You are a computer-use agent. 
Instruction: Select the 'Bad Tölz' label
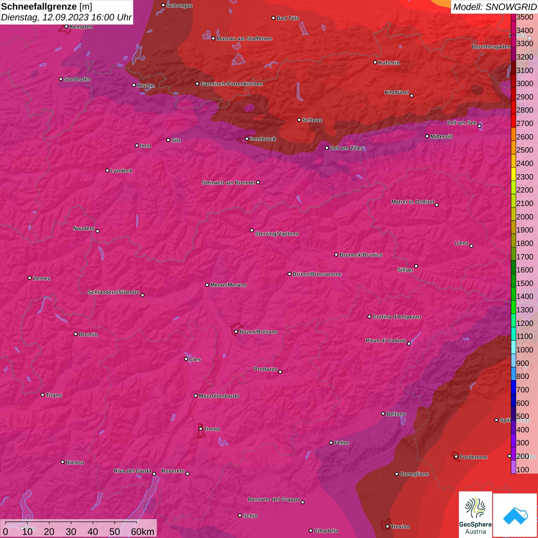point(287,18)
